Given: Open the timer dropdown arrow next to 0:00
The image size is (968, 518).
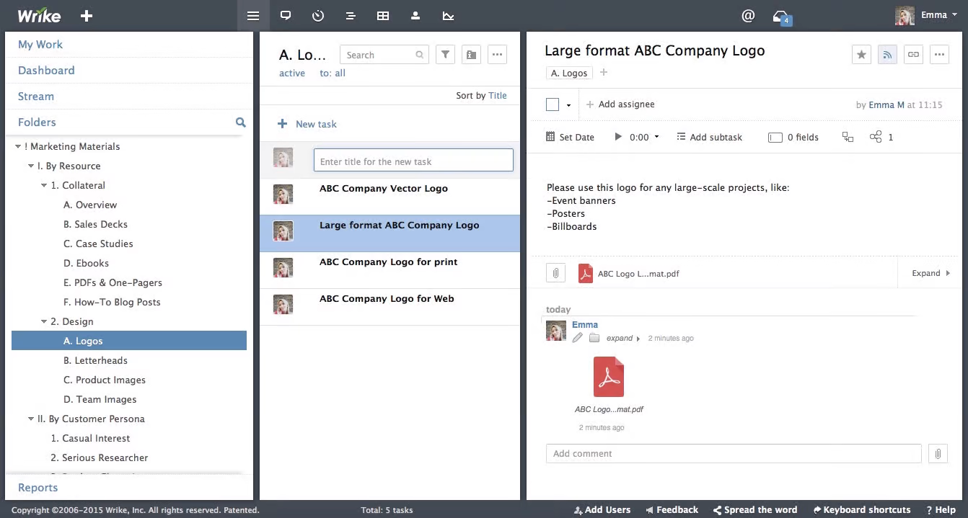Looking at the screenshot, I should (x=656, y=137).
